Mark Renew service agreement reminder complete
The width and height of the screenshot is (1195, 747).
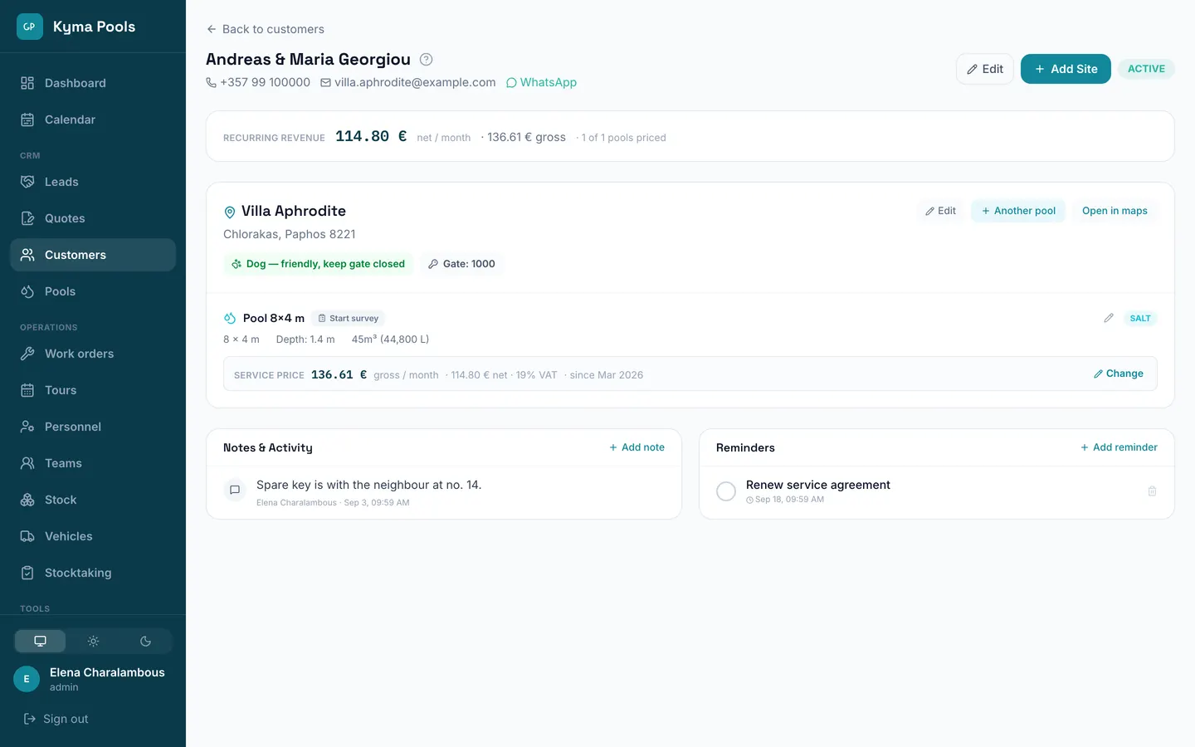click(726, 491)
